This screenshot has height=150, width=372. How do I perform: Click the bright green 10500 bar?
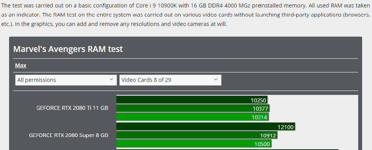tap(194, 144)
